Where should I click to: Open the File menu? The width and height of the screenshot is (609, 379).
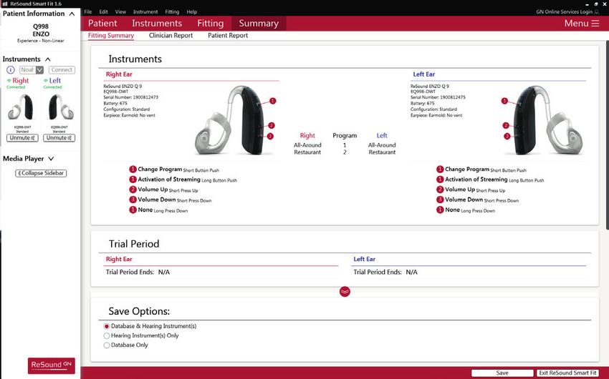(88, 12)
